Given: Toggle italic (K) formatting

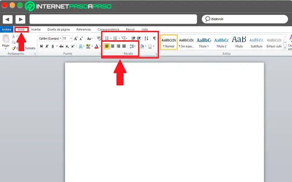Looking at the screenshot, I should coord(47,46).
